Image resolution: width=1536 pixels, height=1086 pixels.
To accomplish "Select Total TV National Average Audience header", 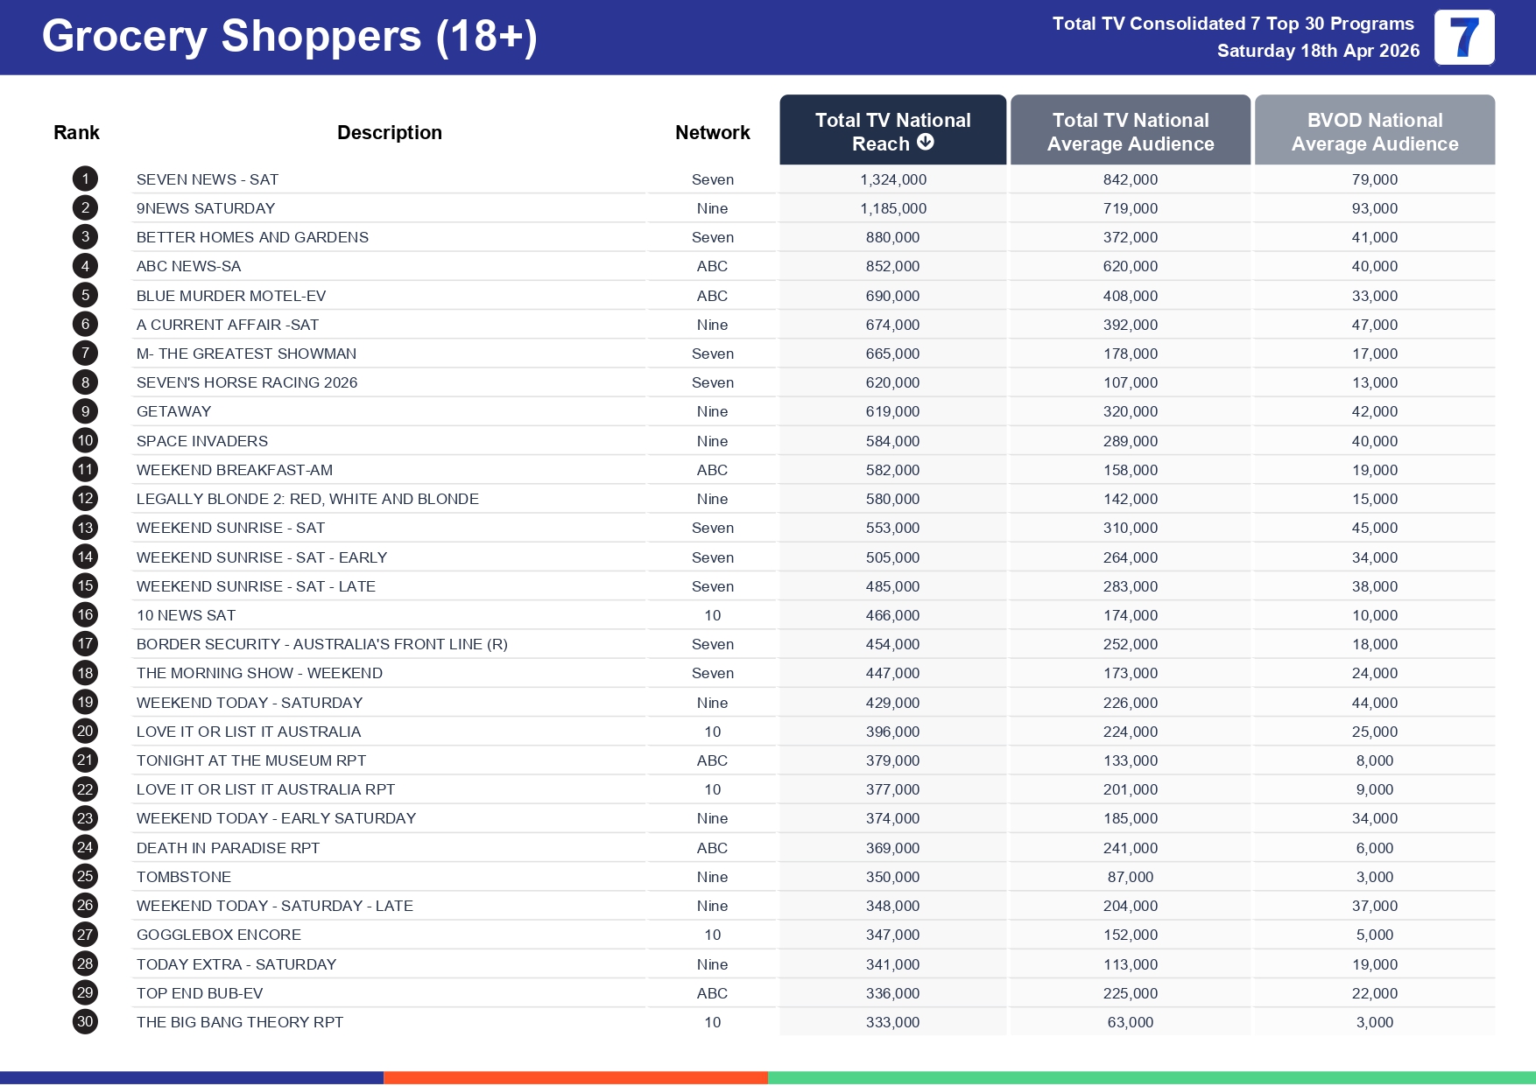I will (x=1130, y=131).
